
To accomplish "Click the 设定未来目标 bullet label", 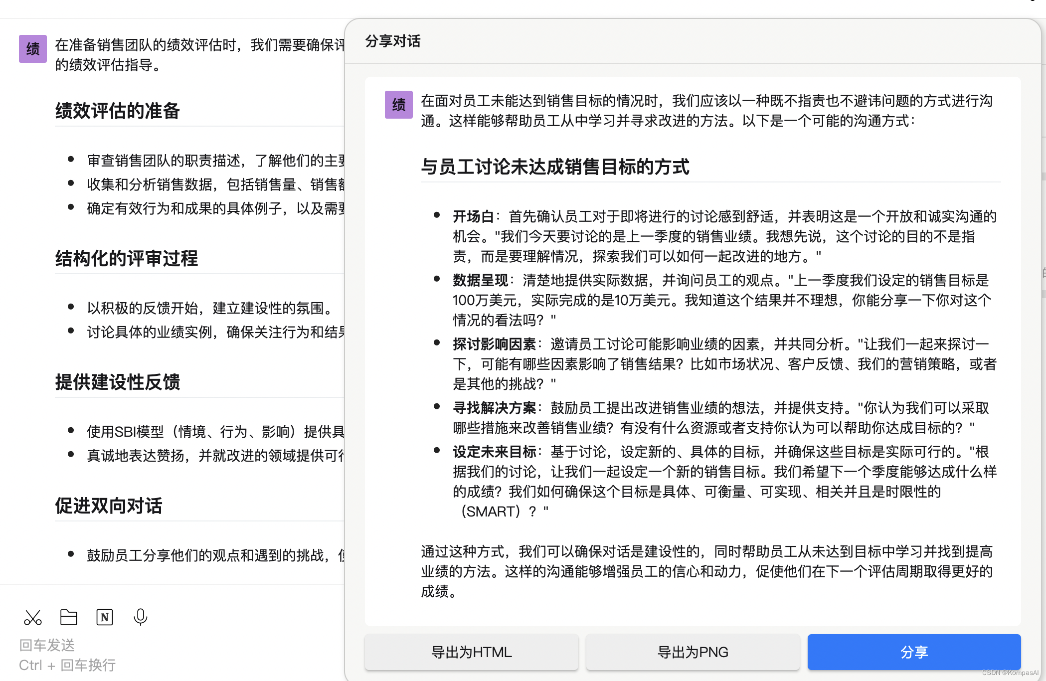I will 494,452.
